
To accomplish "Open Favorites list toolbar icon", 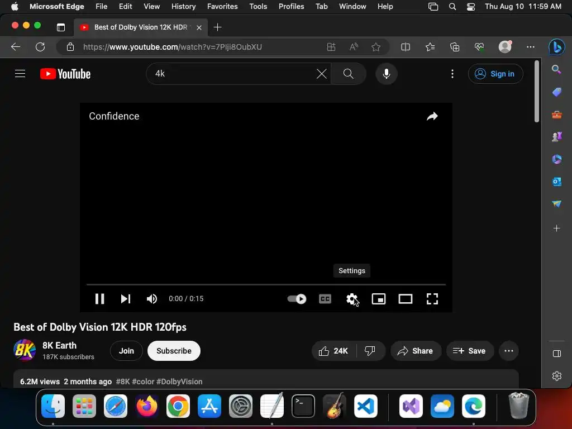I will click(430, 47).
